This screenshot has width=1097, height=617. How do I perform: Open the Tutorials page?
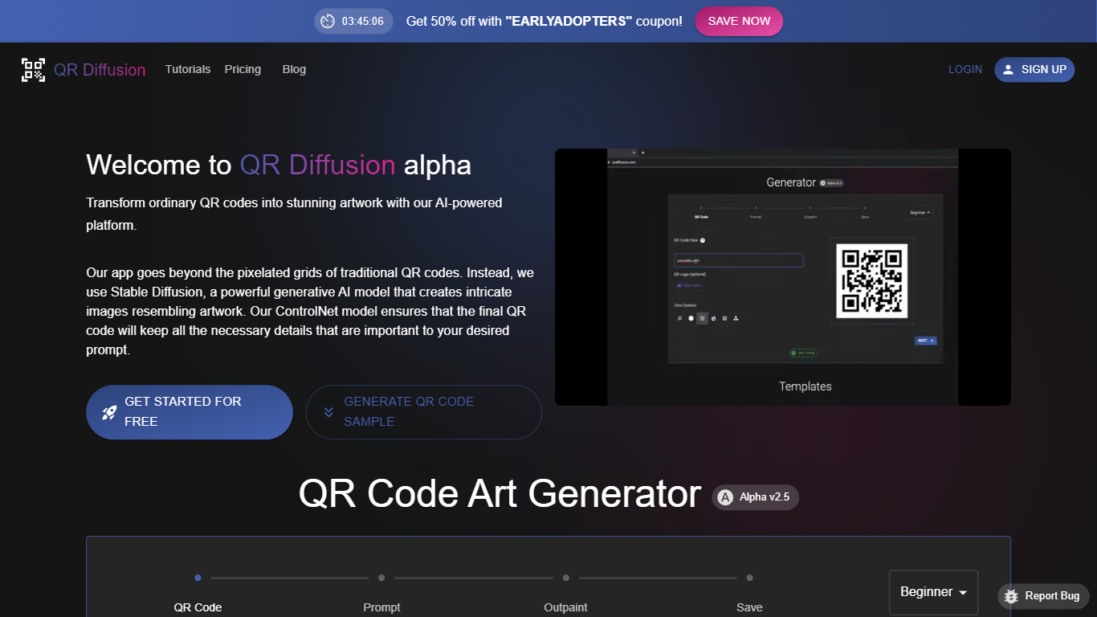[x=188, y=70]
